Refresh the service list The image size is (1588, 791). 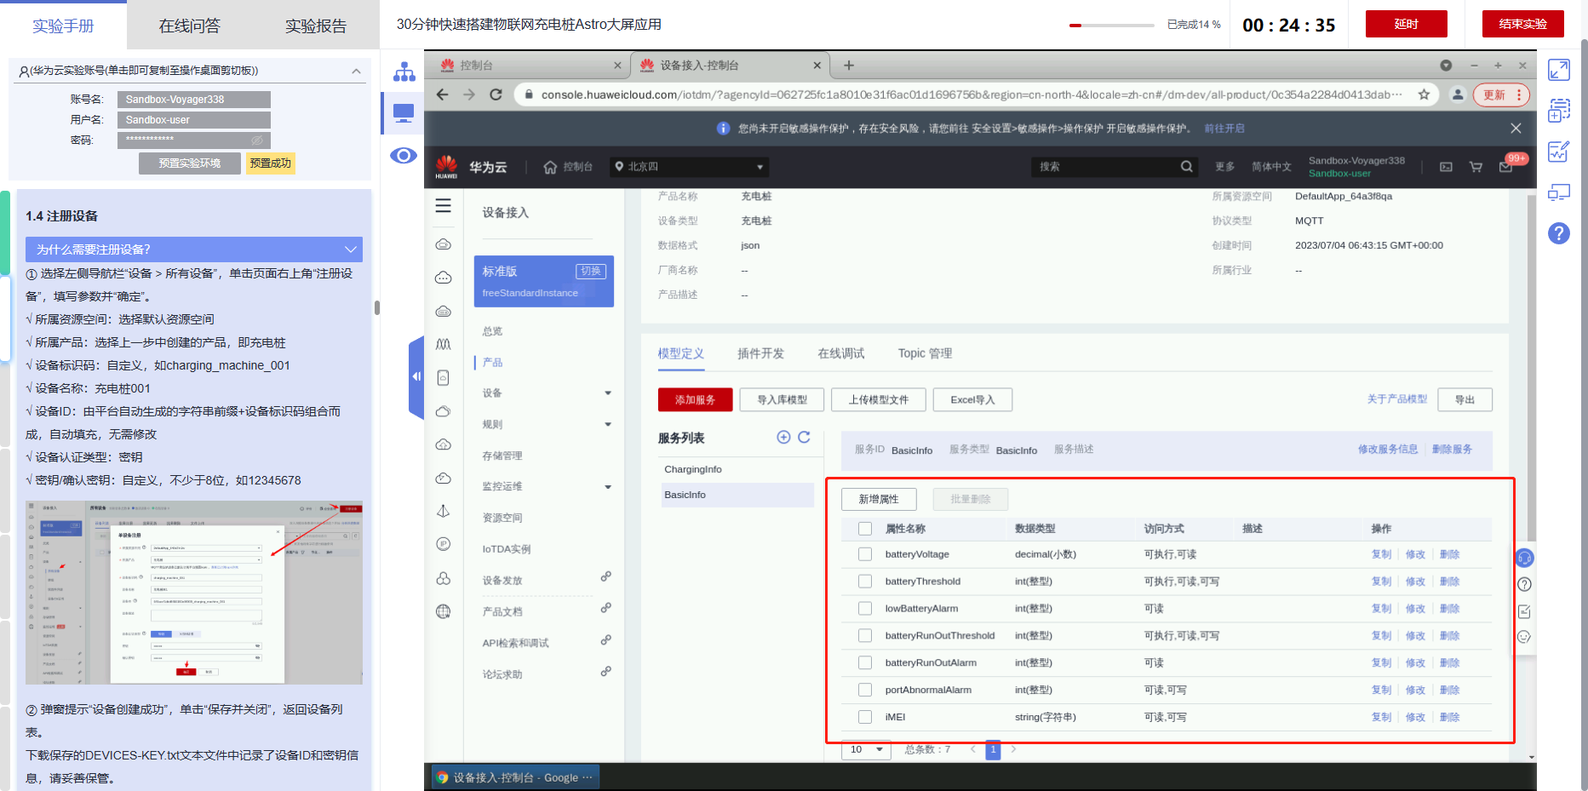pos(804,437)
